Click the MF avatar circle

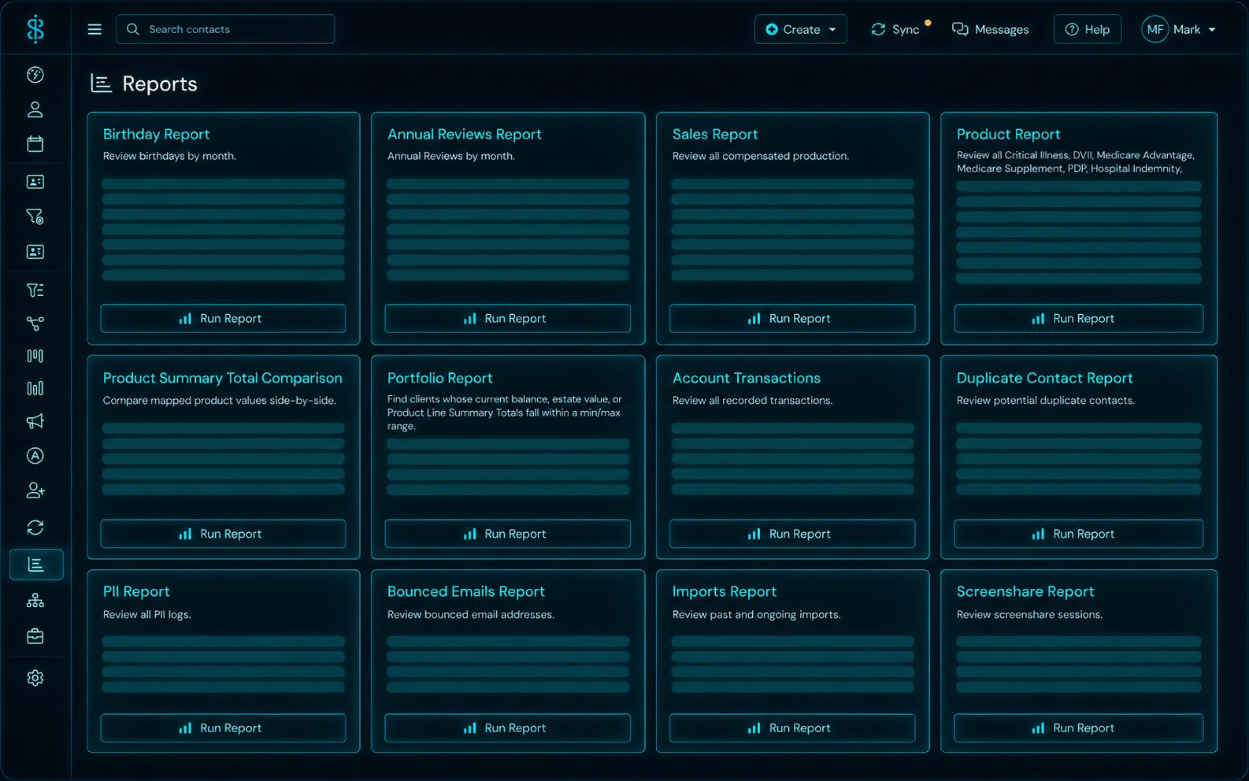1154,29
